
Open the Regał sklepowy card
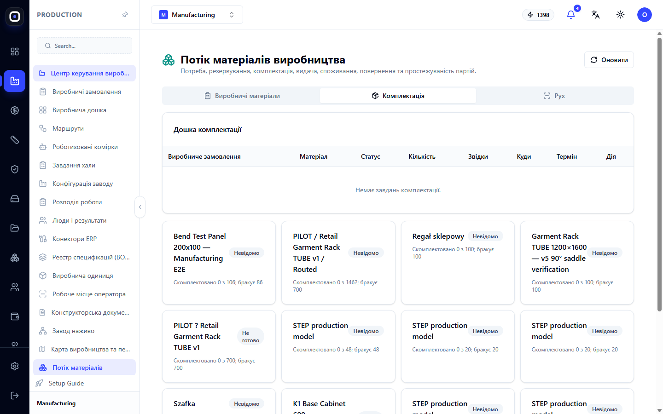point(458,263)
